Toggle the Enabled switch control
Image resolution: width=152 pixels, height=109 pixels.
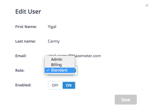click(62, 85)
